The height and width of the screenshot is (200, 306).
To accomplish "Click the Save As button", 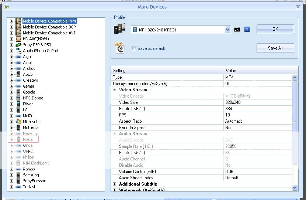I will click(275, 48).
